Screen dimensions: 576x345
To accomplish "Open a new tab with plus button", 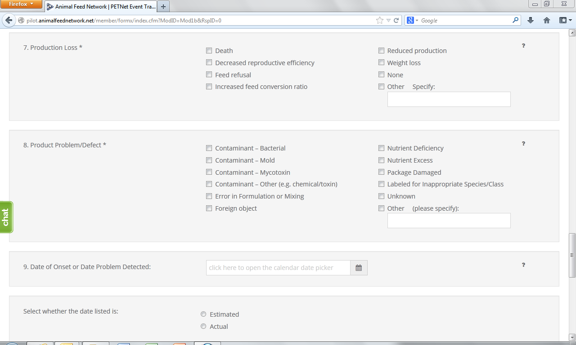I will (x=163, y=7).
